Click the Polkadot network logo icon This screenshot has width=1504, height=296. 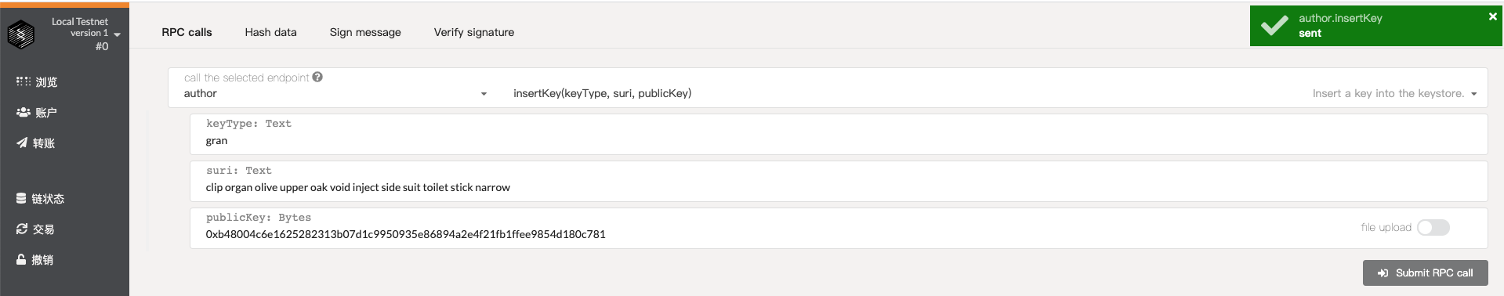pos(21,34)
